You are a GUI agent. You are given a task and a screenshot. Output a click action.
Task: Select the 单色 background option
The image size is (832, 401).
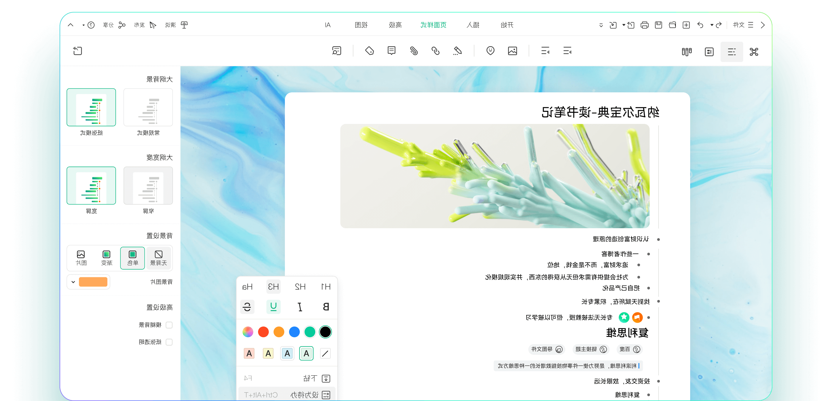(132, 258)
